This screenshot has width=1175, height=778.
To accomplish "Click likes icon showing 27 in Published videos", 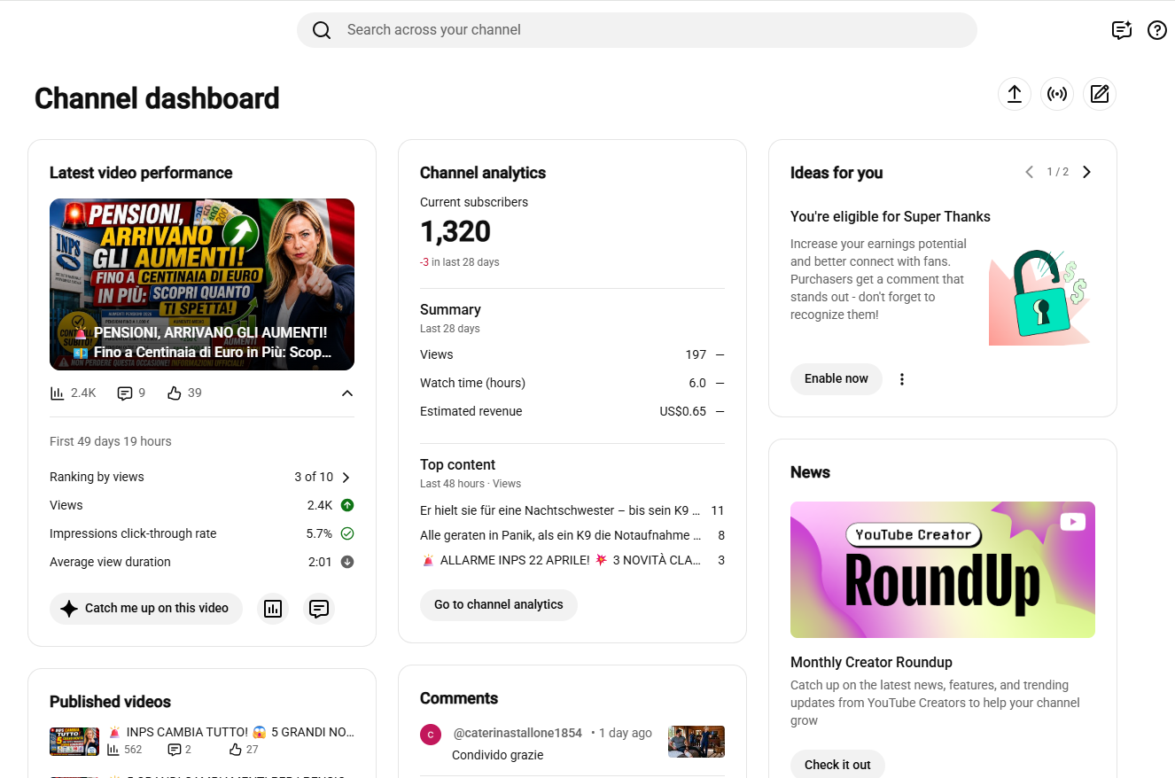I will (235, 750).
